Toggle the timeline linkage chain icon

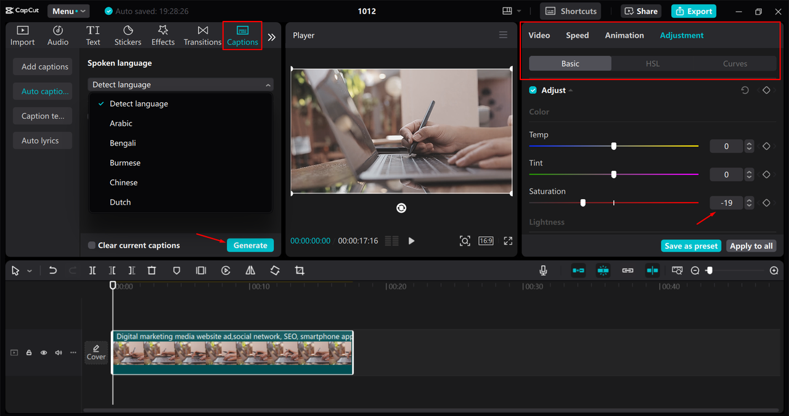[628, 271]
